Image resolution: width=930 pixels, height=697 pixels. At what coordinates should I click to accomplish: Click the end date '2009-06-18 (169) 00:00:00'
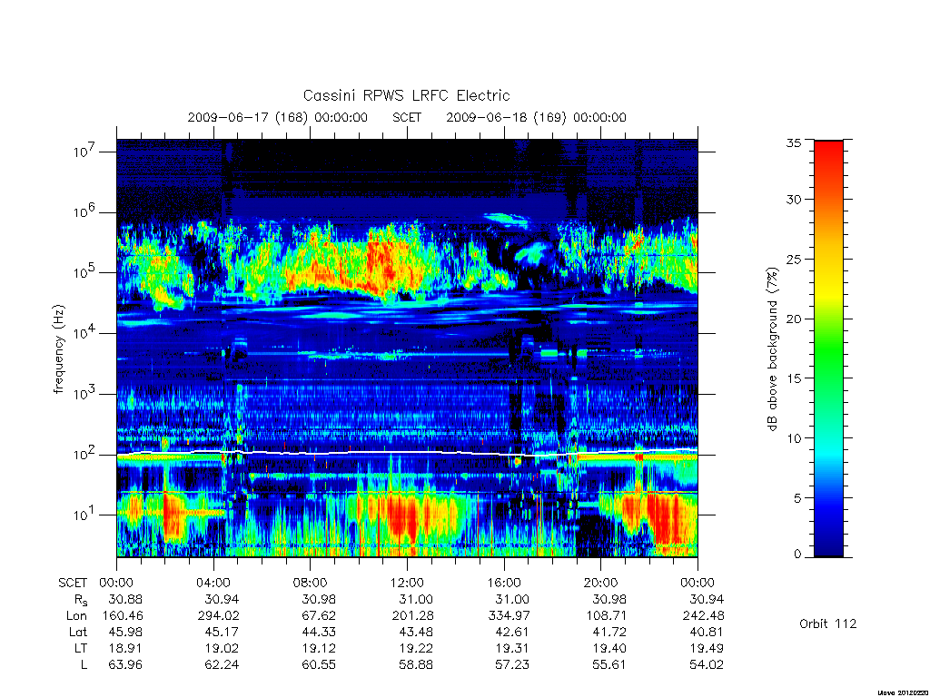[x=536, y=117]
